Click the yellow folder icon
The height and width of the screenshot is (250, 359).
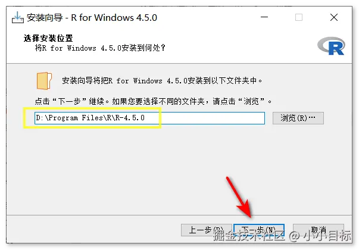44,81
